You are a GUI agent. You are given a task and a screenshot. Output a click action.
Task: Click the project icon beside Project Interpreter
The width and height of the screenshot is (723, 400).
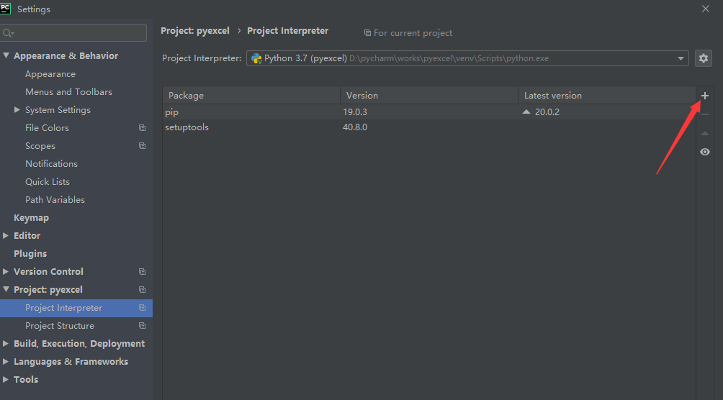[142, 308]
